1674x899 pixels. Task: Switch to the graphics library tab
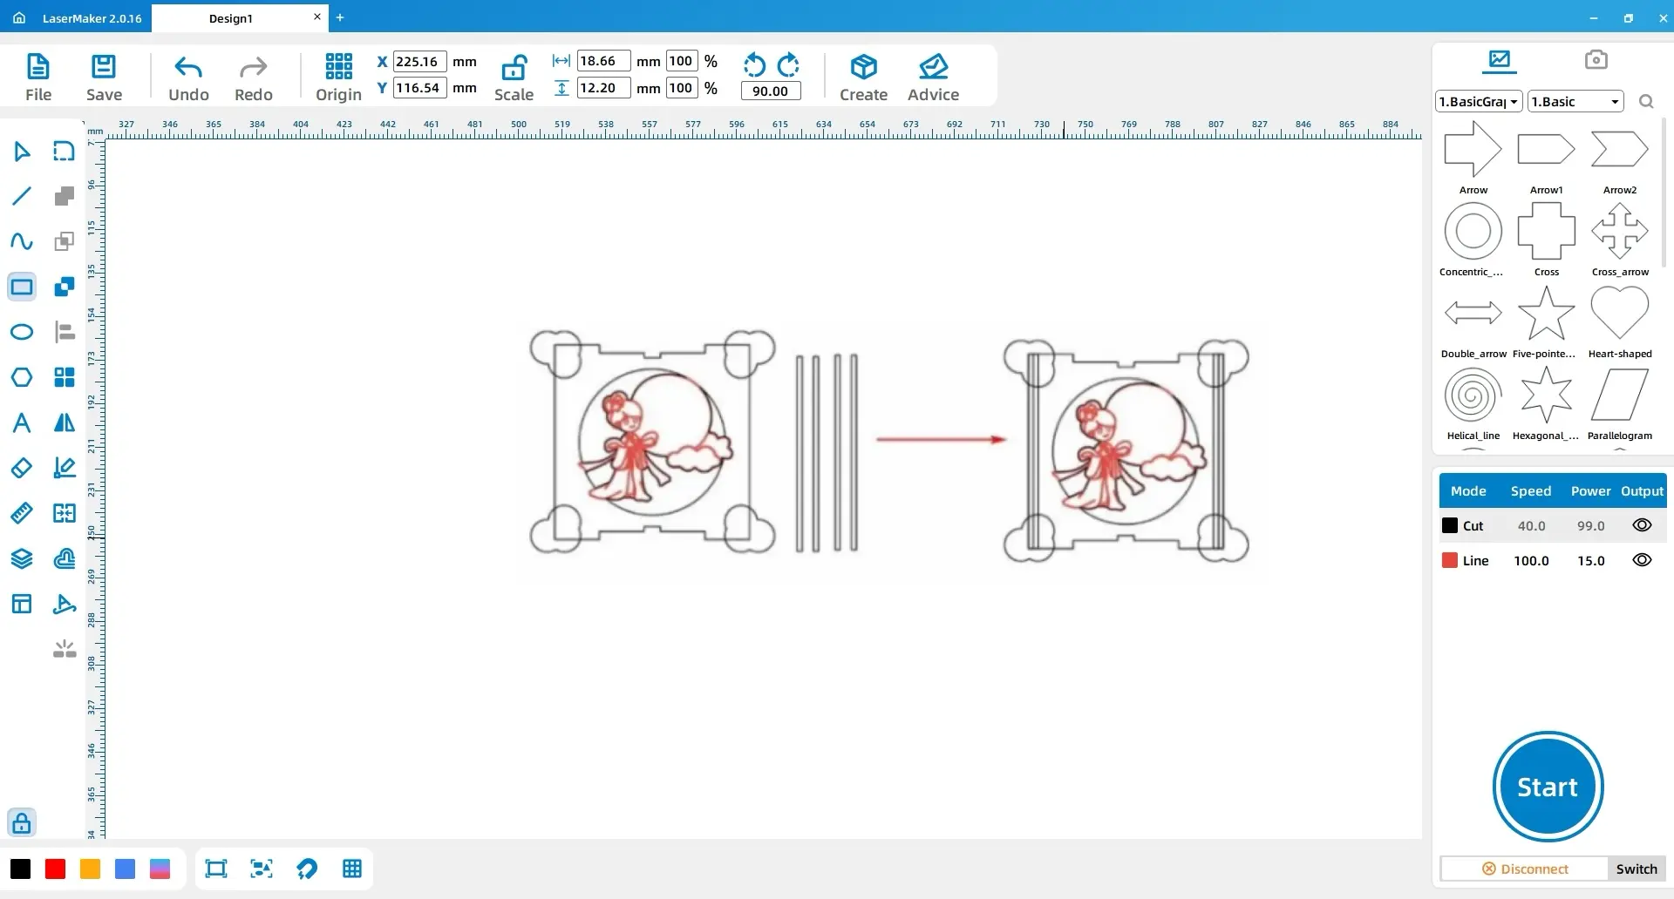tap(1500, 60)
